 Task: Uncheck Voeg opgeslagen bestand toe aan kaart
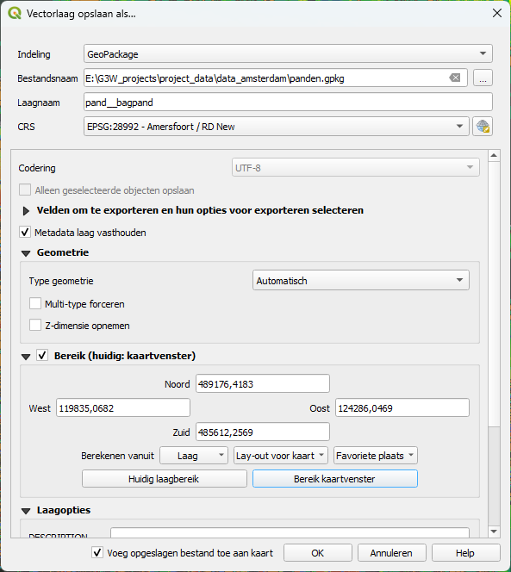click(x=97, y=553)
